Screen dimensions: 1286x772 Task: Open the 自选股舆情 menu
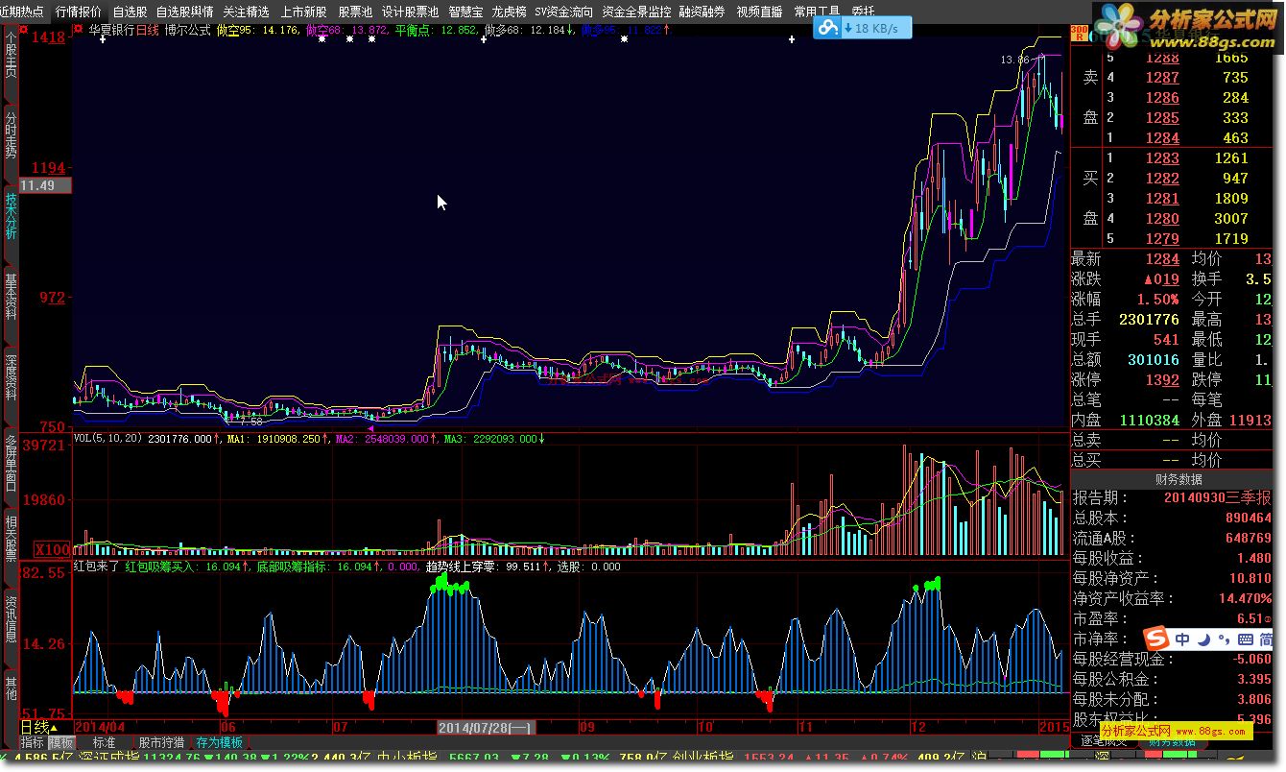[185, 12]
